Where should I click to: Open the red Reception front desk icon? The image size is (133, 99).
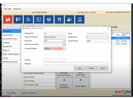(x=8, y=19)
